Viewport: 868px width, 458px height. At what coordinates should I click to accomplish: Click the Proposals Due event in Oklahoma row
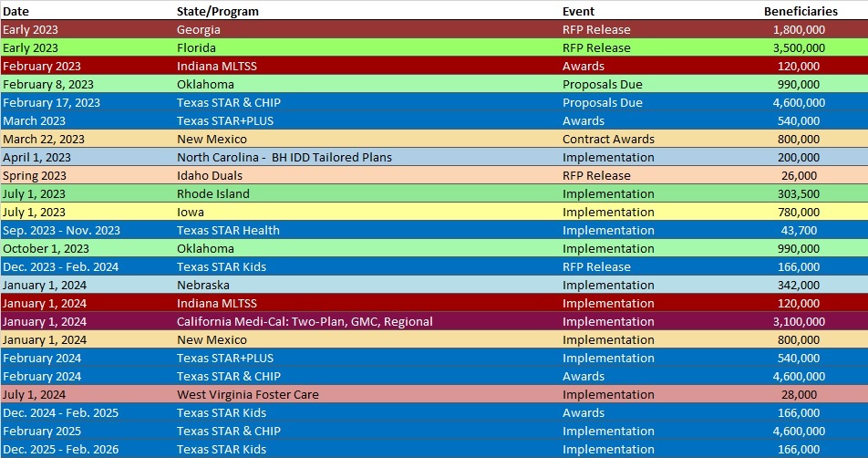[x=603, y=84]
